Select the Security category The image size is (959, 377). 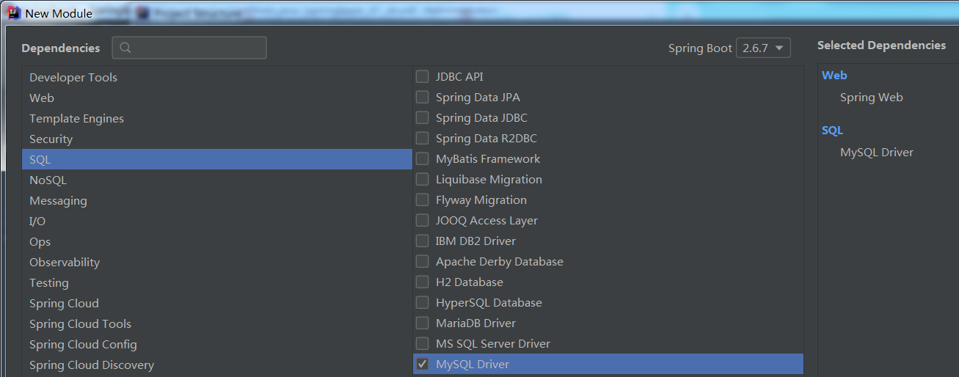pyautogui.click(x=217, y=139)
